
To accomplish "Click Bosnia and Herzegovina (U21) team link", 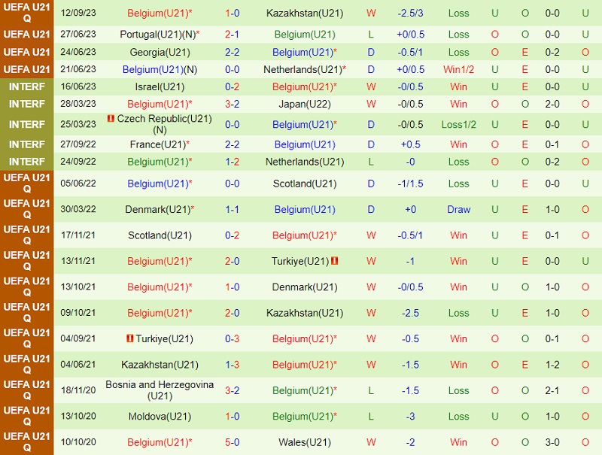I will (x=160, y=390).
